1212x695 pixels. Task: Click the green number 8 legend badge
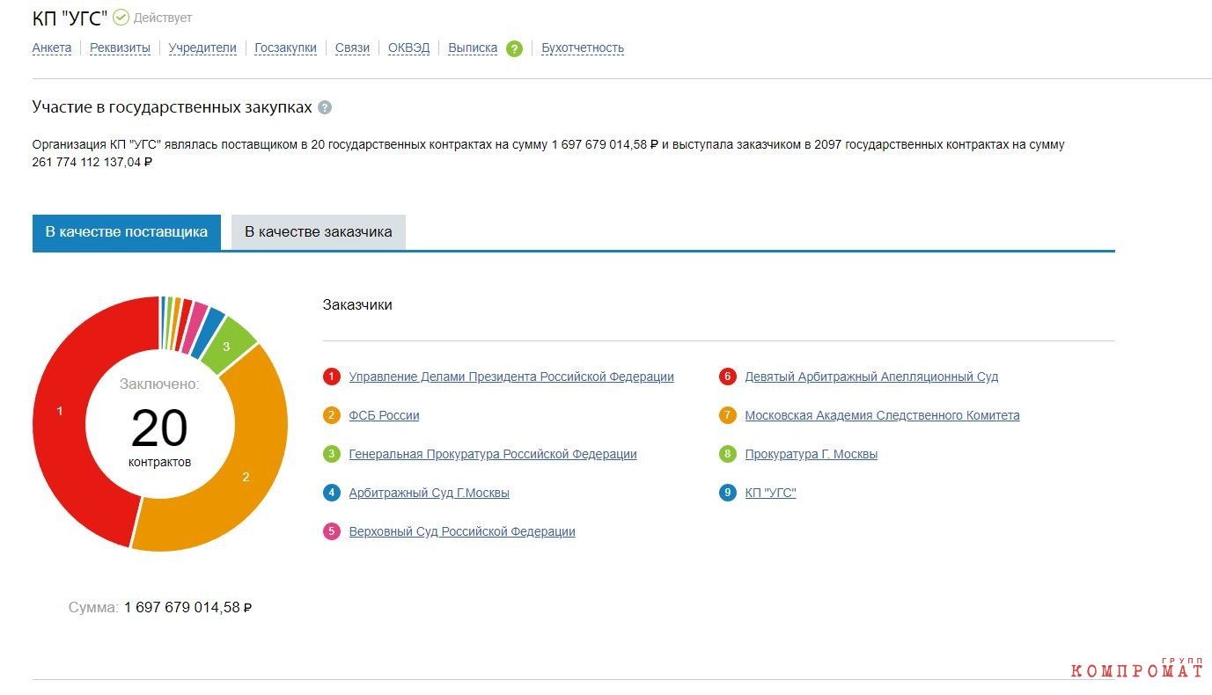coord(728,454)
